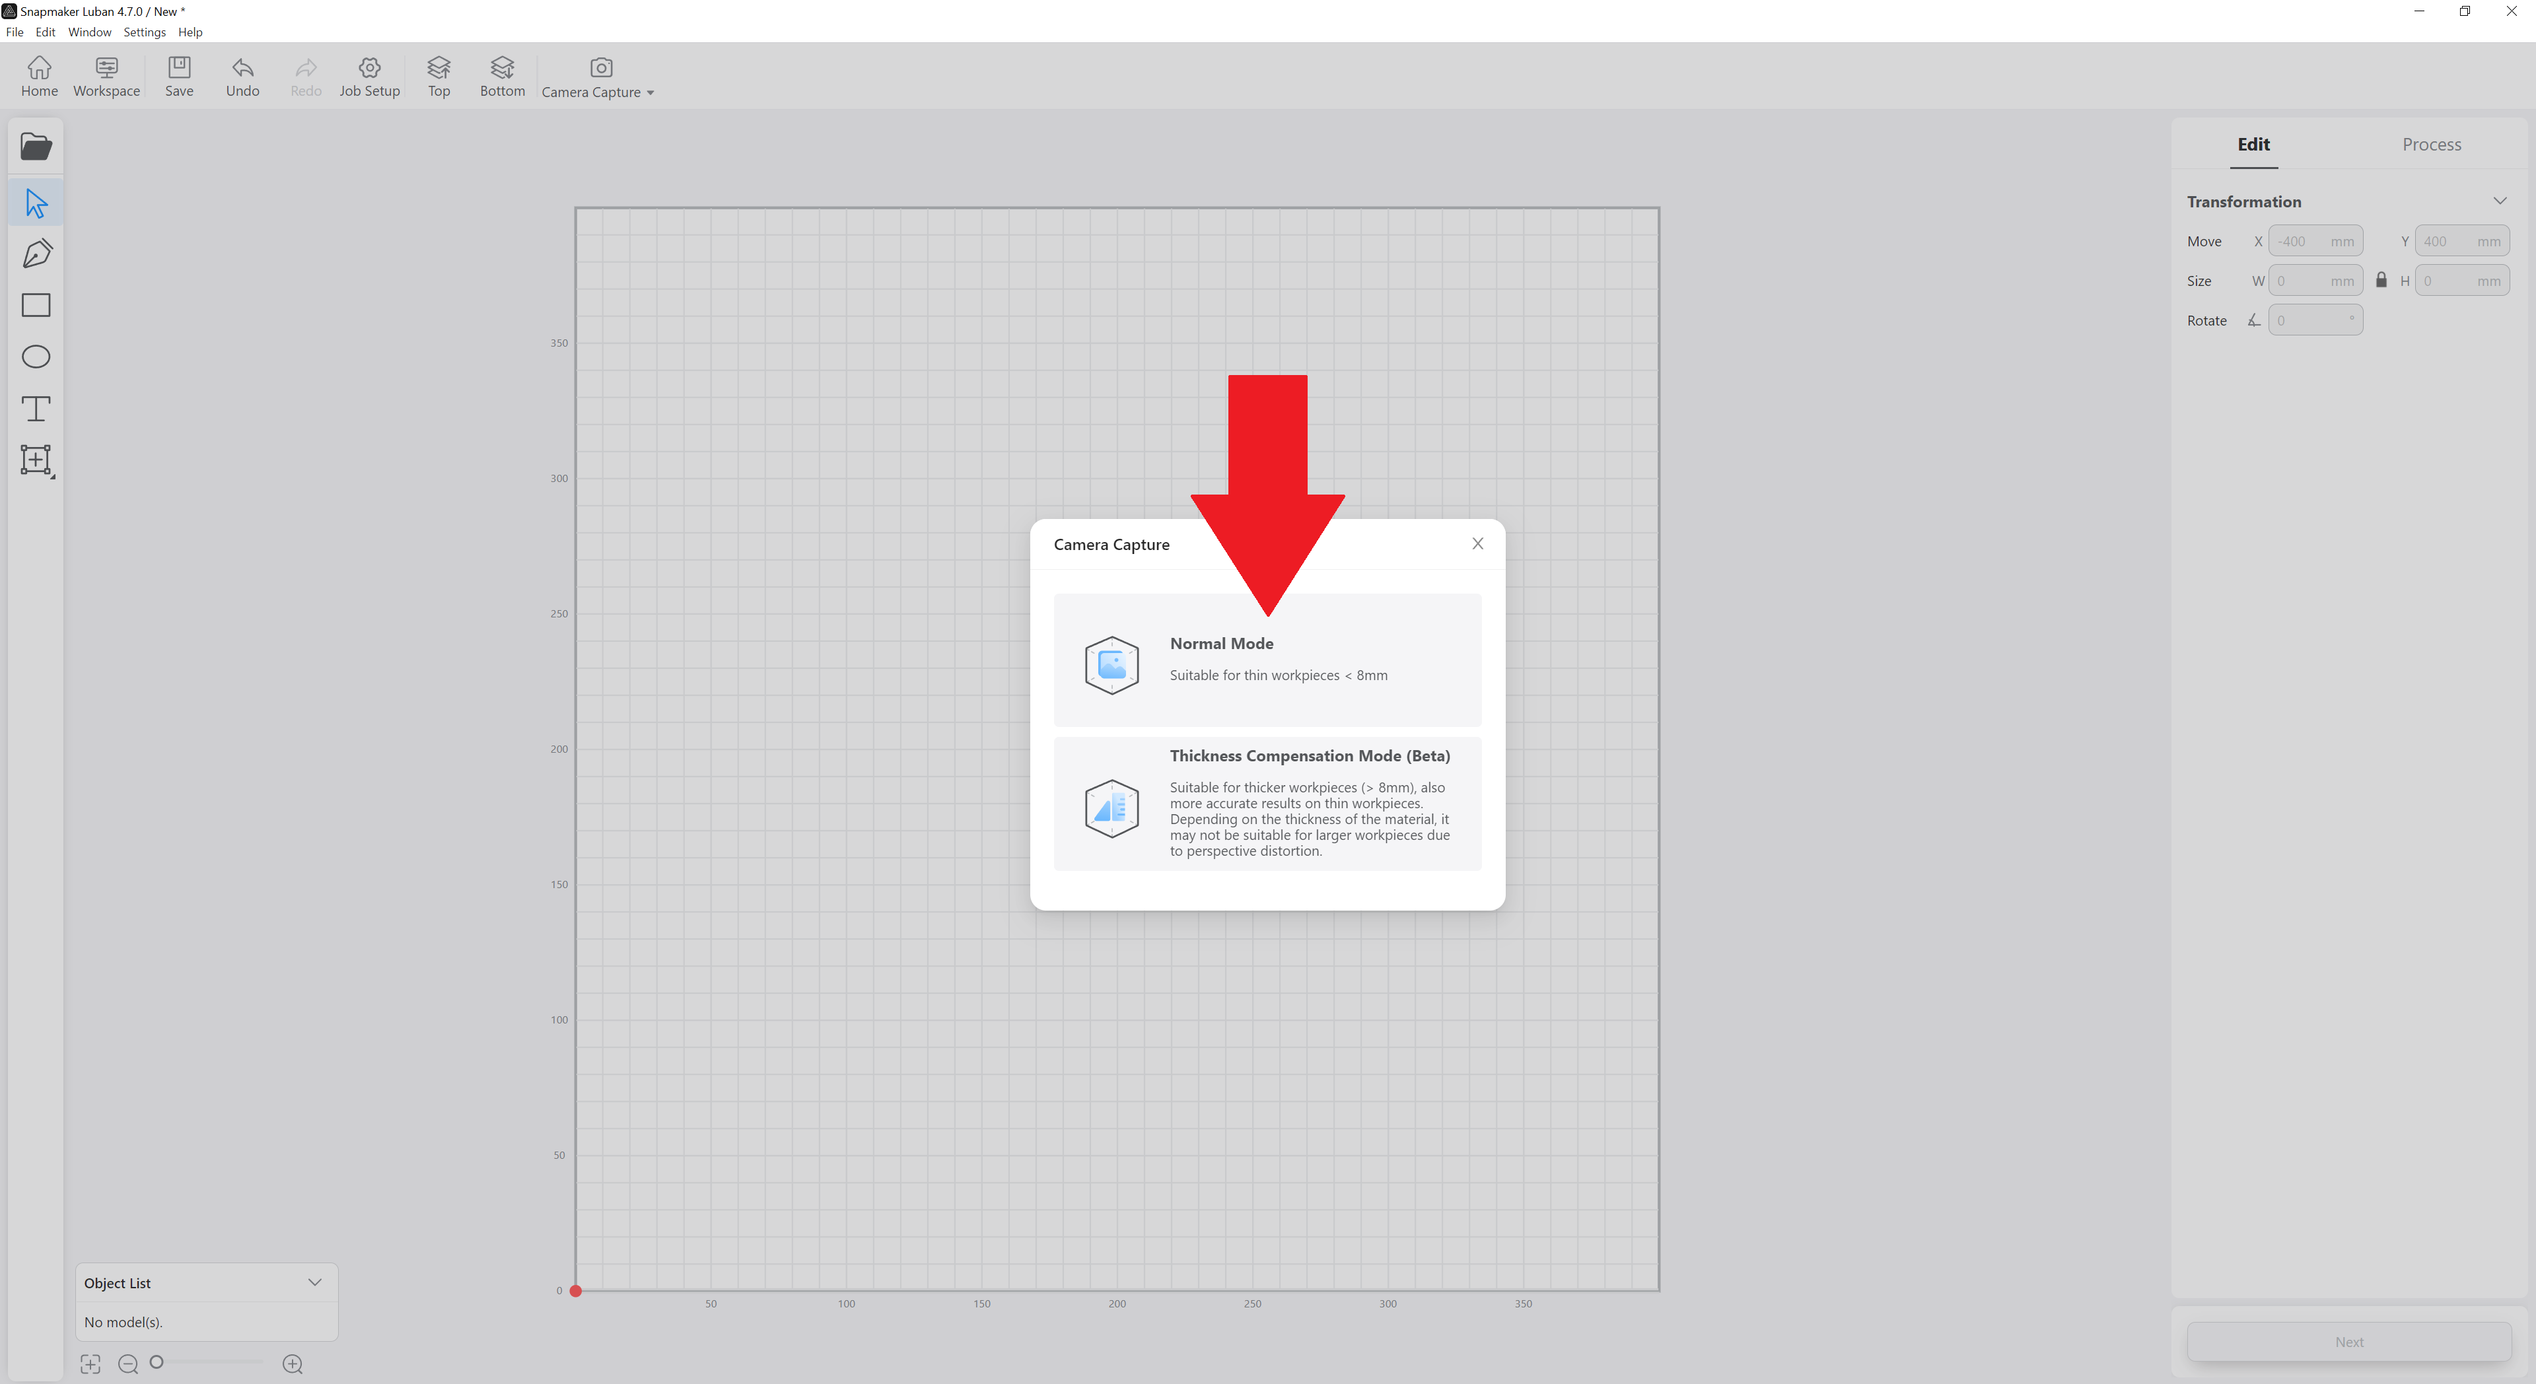This screenshot has width=2536, height=1384.
Task: Select the Ellipse shape tool
Action: (36, 357)
